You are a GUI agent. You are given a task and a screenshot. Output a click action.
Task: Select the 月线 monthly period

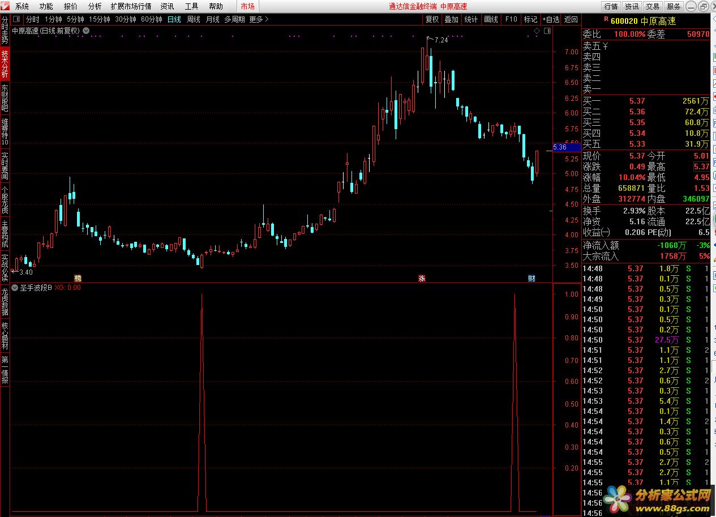pos(213,19)
